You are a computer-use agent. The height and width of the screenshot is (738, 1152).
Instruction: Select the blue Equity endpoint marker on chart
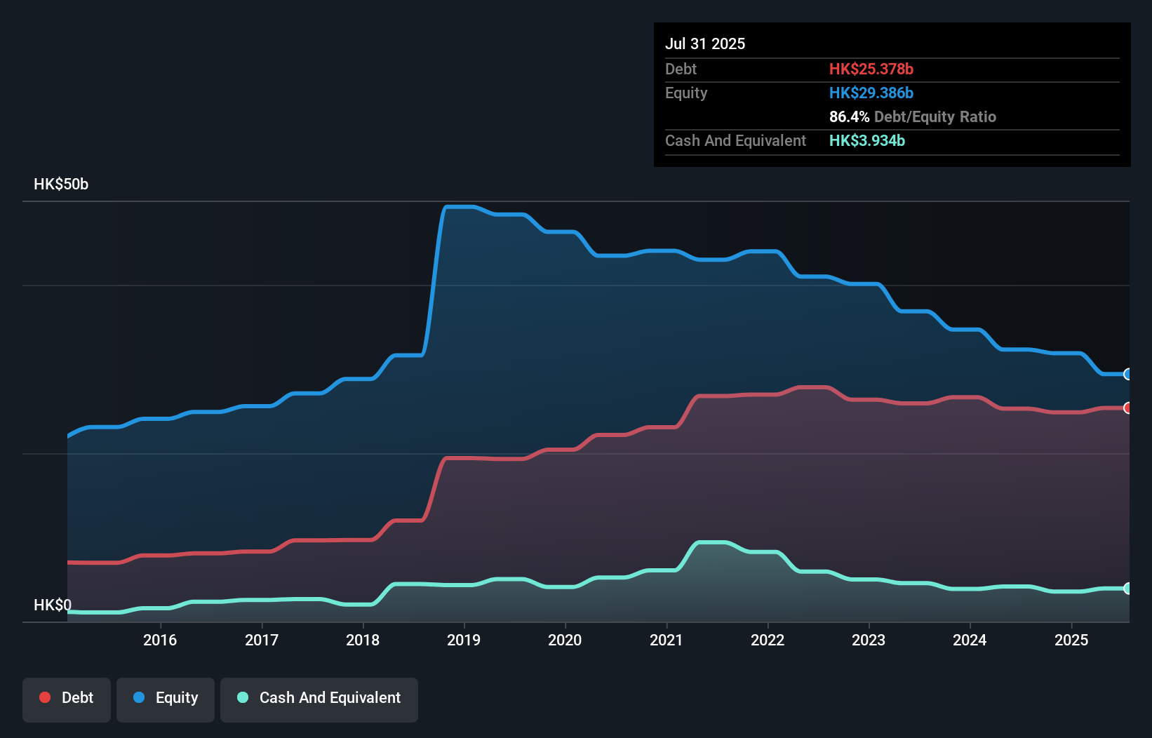pos(1127,375)
